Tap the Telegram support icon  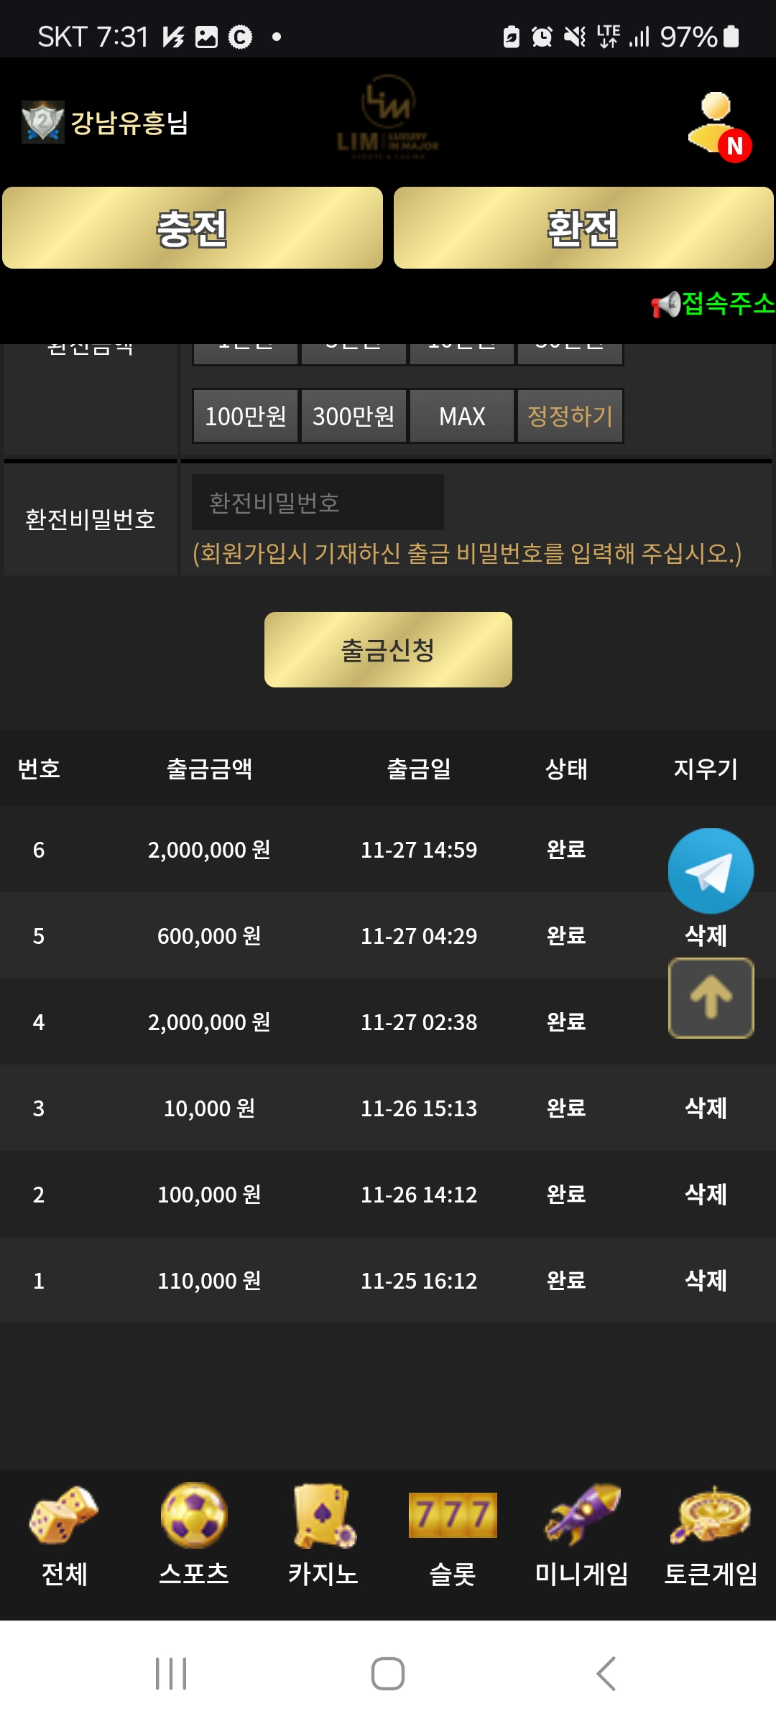coord(711,871)
